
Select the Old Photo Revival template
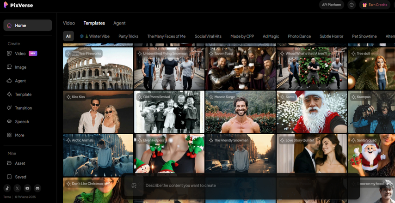tap(169, 112)
